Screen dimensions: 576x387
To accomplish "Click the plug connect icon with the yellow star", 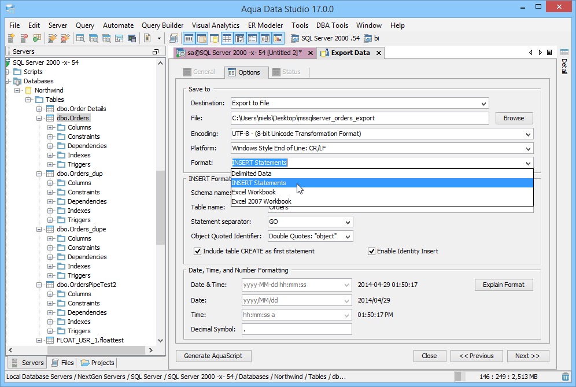I will click(x=53, y=38).
